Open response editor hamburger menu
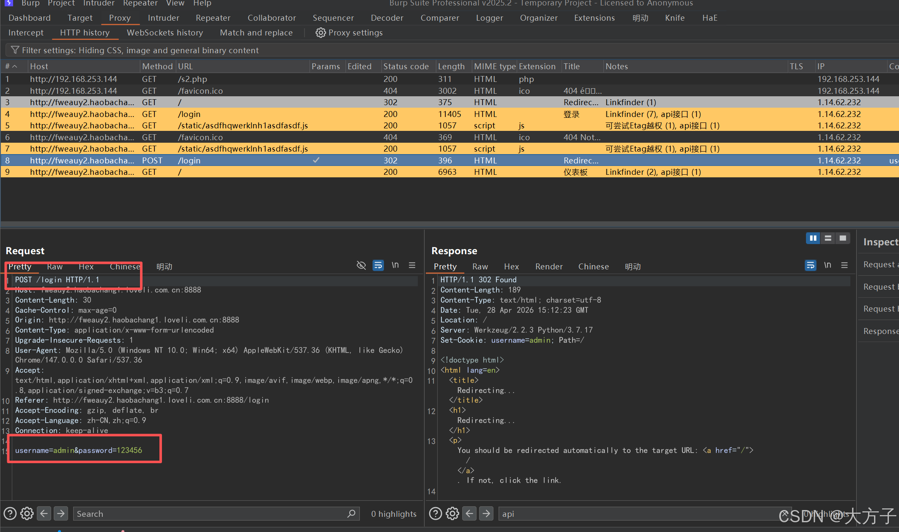 tap(844, 265)
